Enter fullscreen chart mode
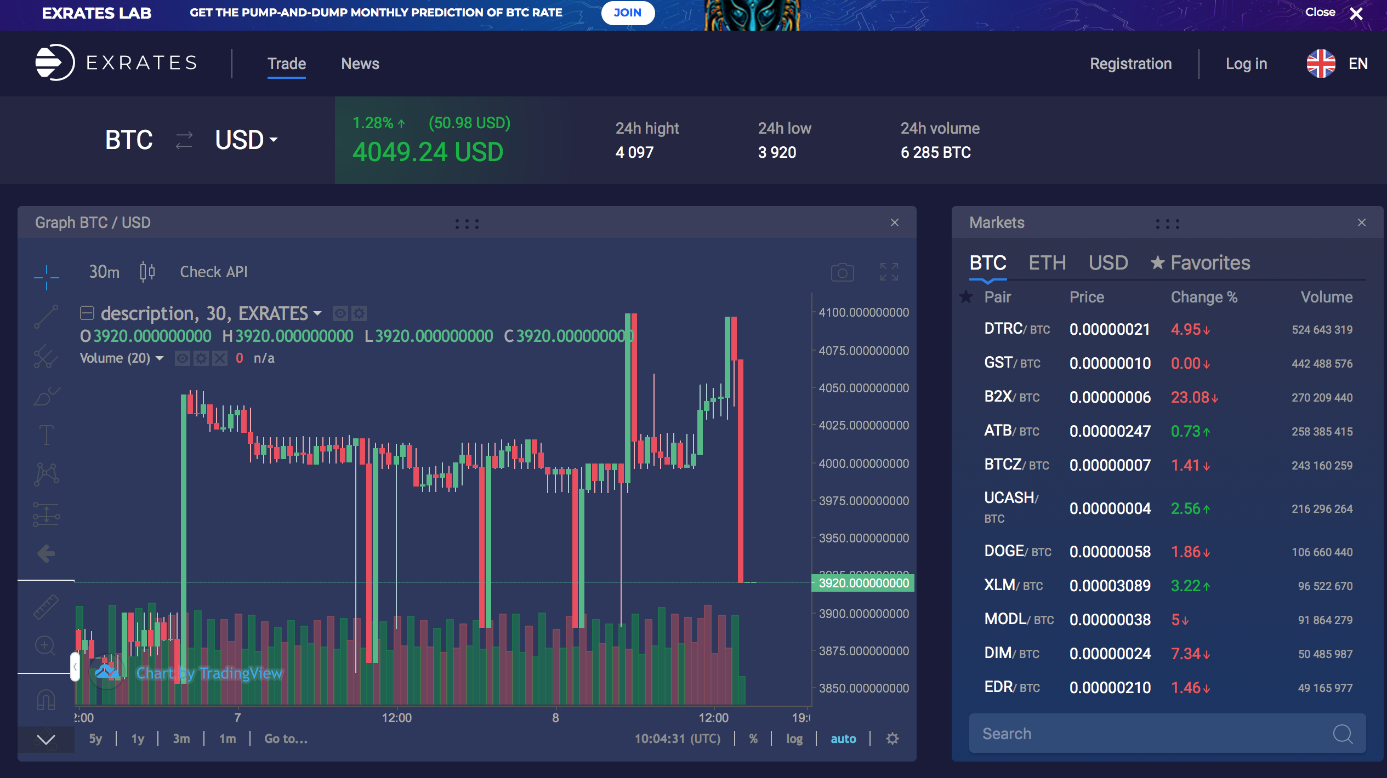This screenshot has width=1387, height=778. coord(889,272)
